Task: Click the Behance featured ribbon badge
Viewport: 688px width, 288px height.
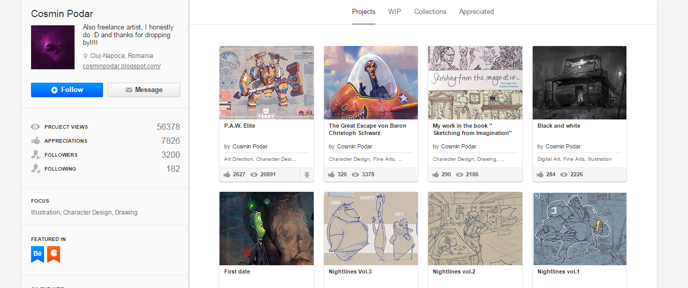Action: pos(37,254)
